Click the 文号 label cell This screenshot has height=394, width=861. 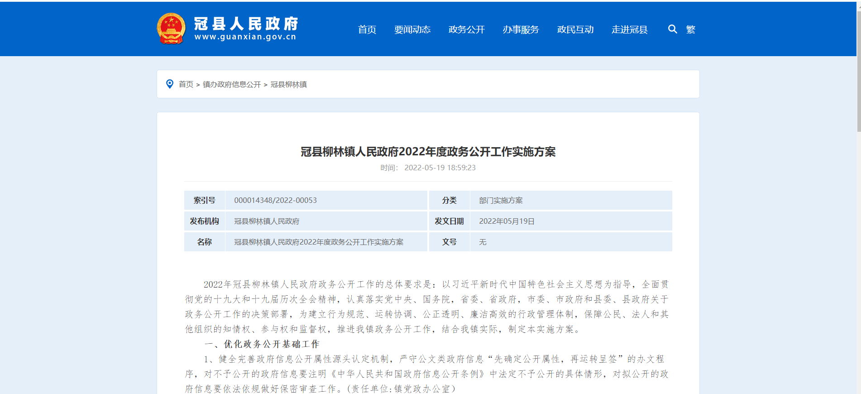pyautogui.click(x=450, y=242)
